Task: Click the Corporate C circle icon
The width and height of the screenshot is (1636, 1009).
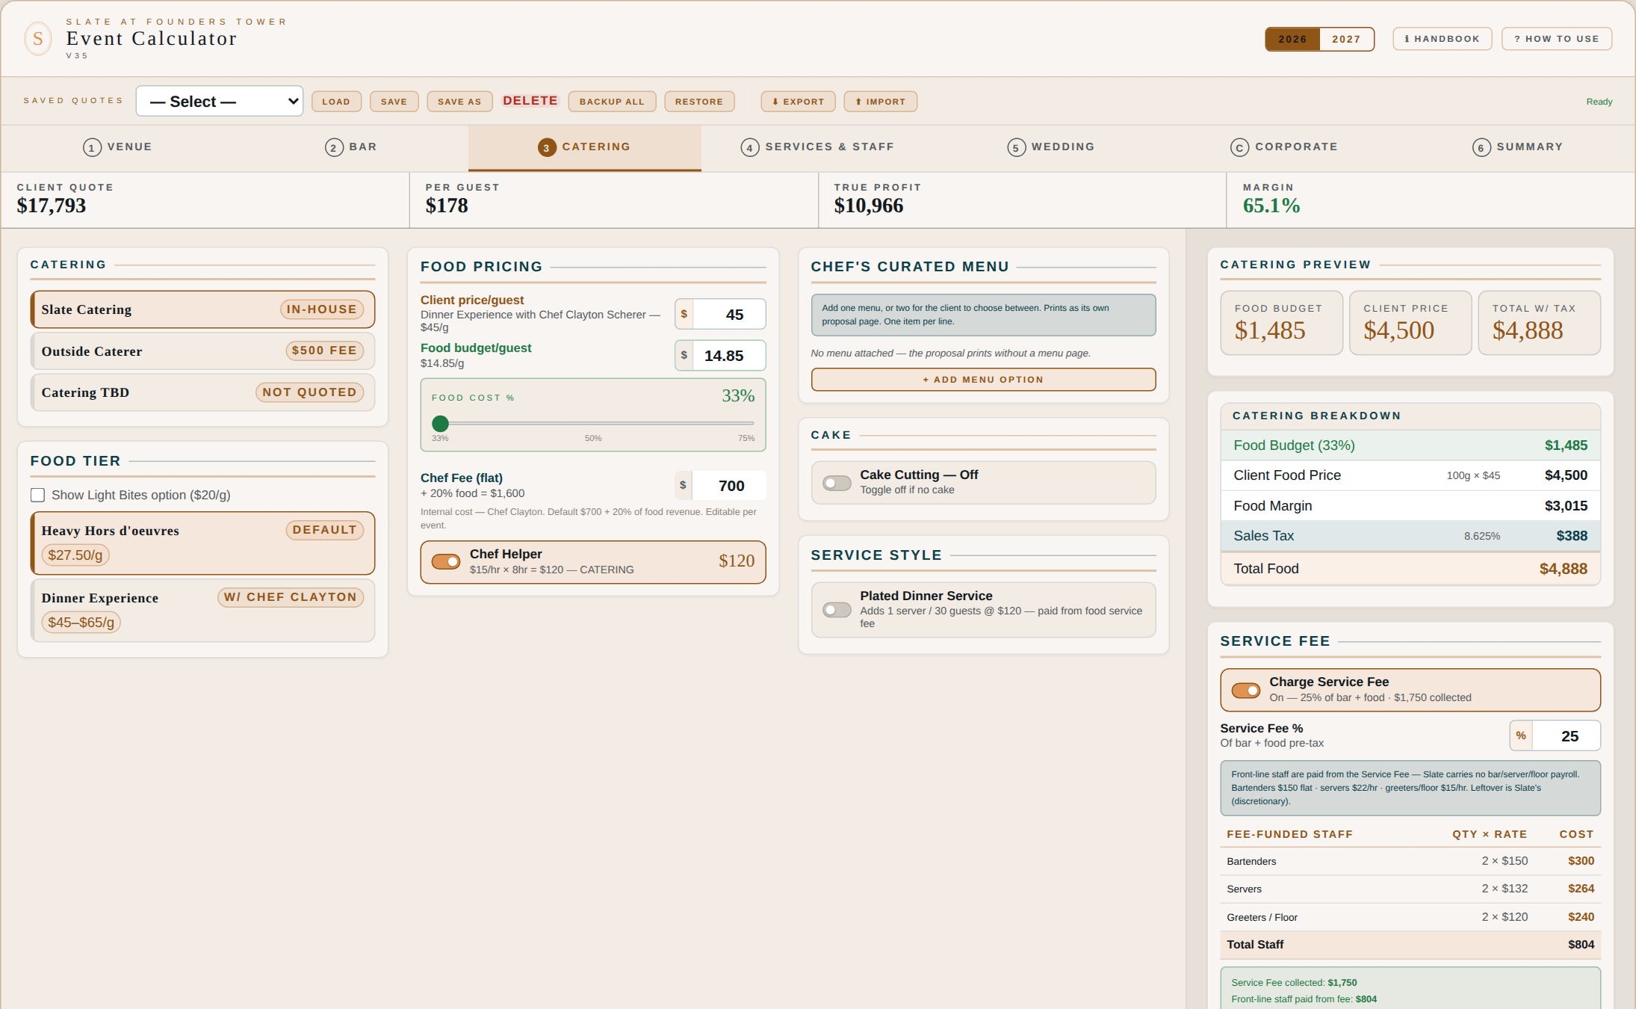Action: 1239,147
